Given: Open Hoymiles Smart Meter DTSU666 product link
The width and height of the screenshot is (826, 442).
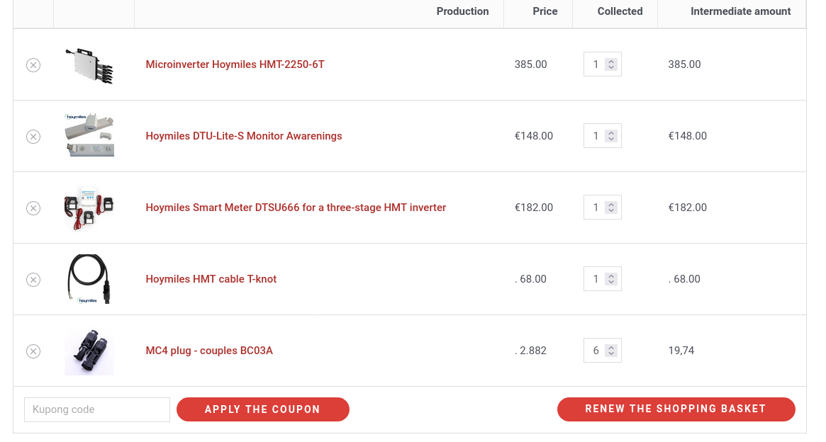Looking at the screenshot, I should 296,208.
